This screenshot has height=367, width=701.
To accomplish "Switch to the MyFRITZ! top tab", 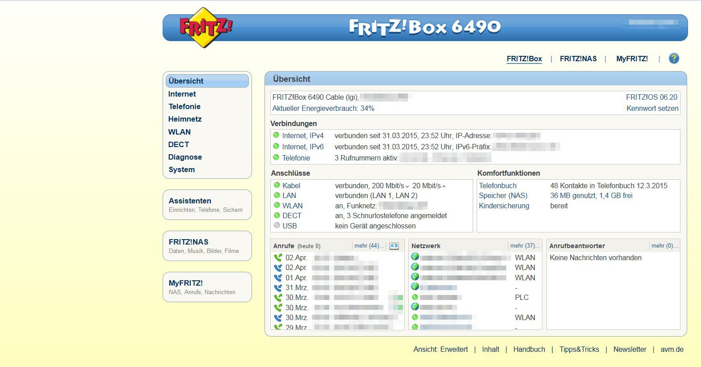I will (x=632, y=59).
